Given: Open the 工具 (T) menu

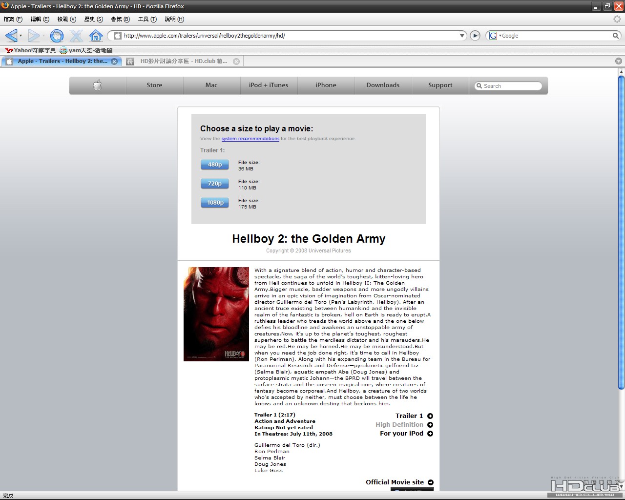Looking at the screenshot, I should 147,19.
